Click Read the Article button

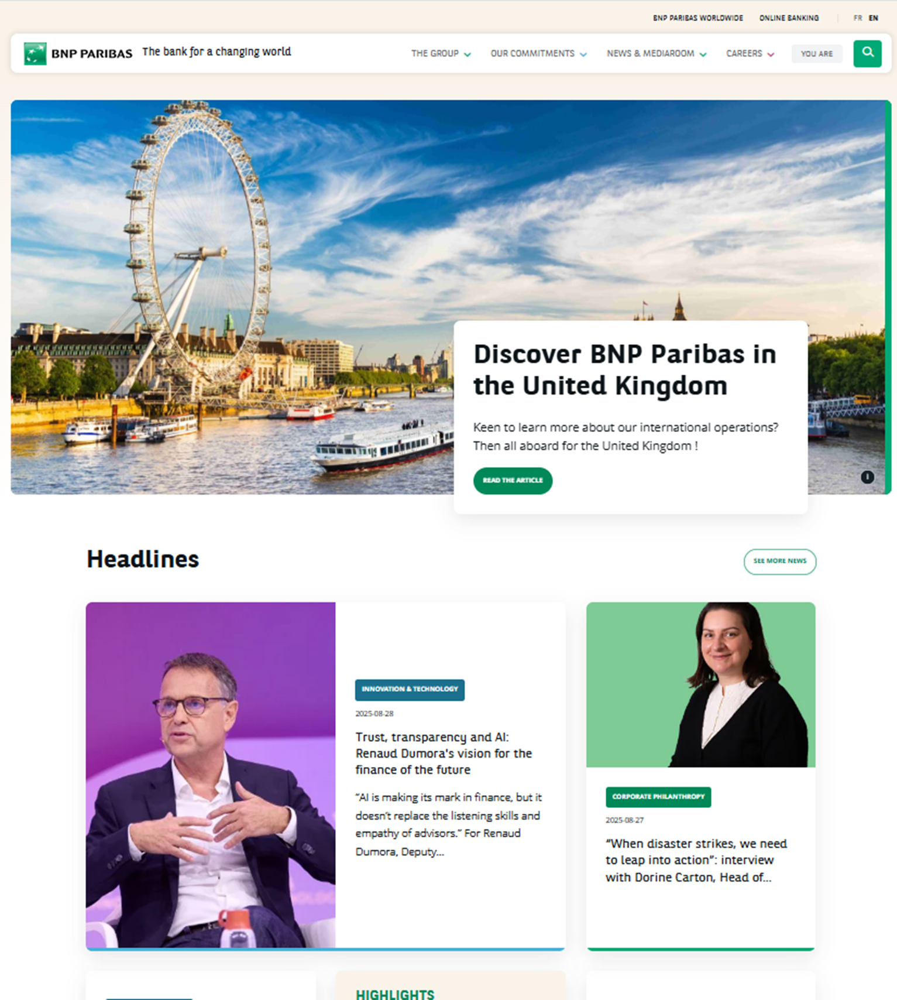pyautogui.click(x=513, y=481)
